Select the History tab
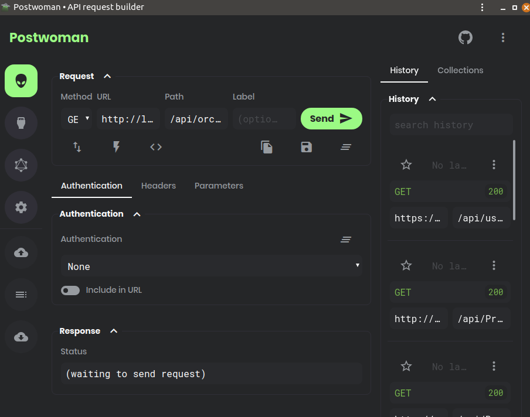Viewport: 530px width, 417px height. 405,70
